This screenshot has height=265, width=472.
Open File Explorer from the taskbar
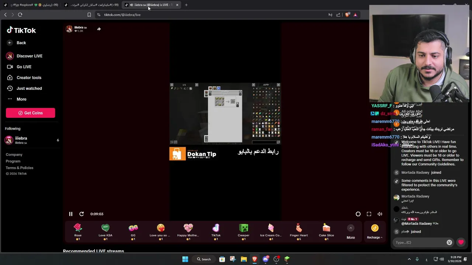[x=244, y=259]
